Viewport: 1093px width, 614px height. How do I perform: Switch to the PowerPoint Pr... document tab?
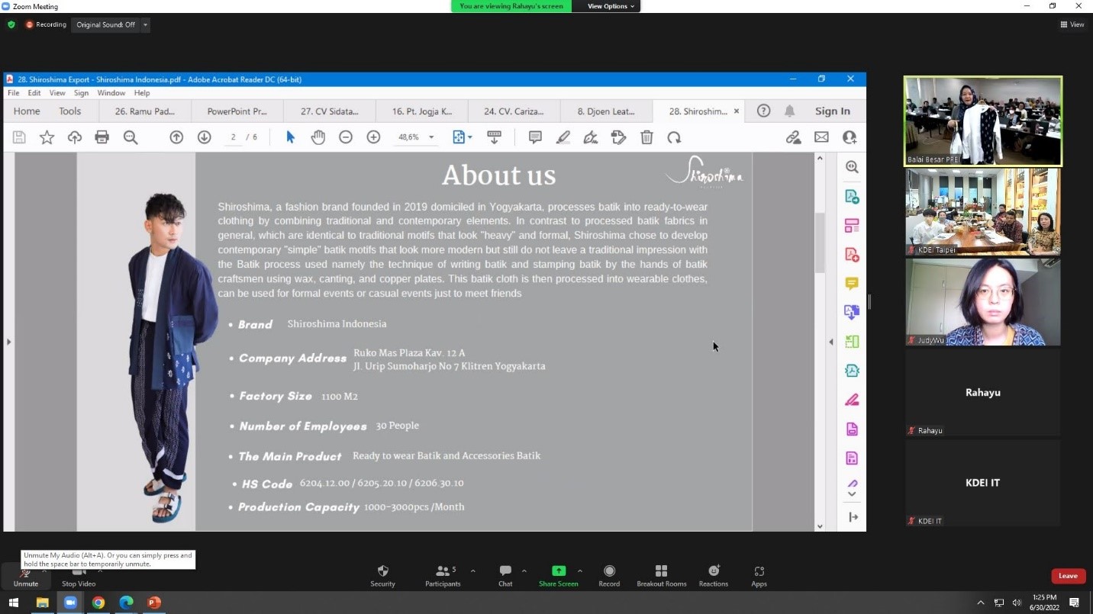pos(237,111)
